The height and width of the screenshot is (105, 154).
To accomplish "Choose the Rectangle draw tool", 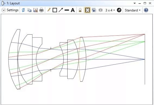I will tap(55, 10).
